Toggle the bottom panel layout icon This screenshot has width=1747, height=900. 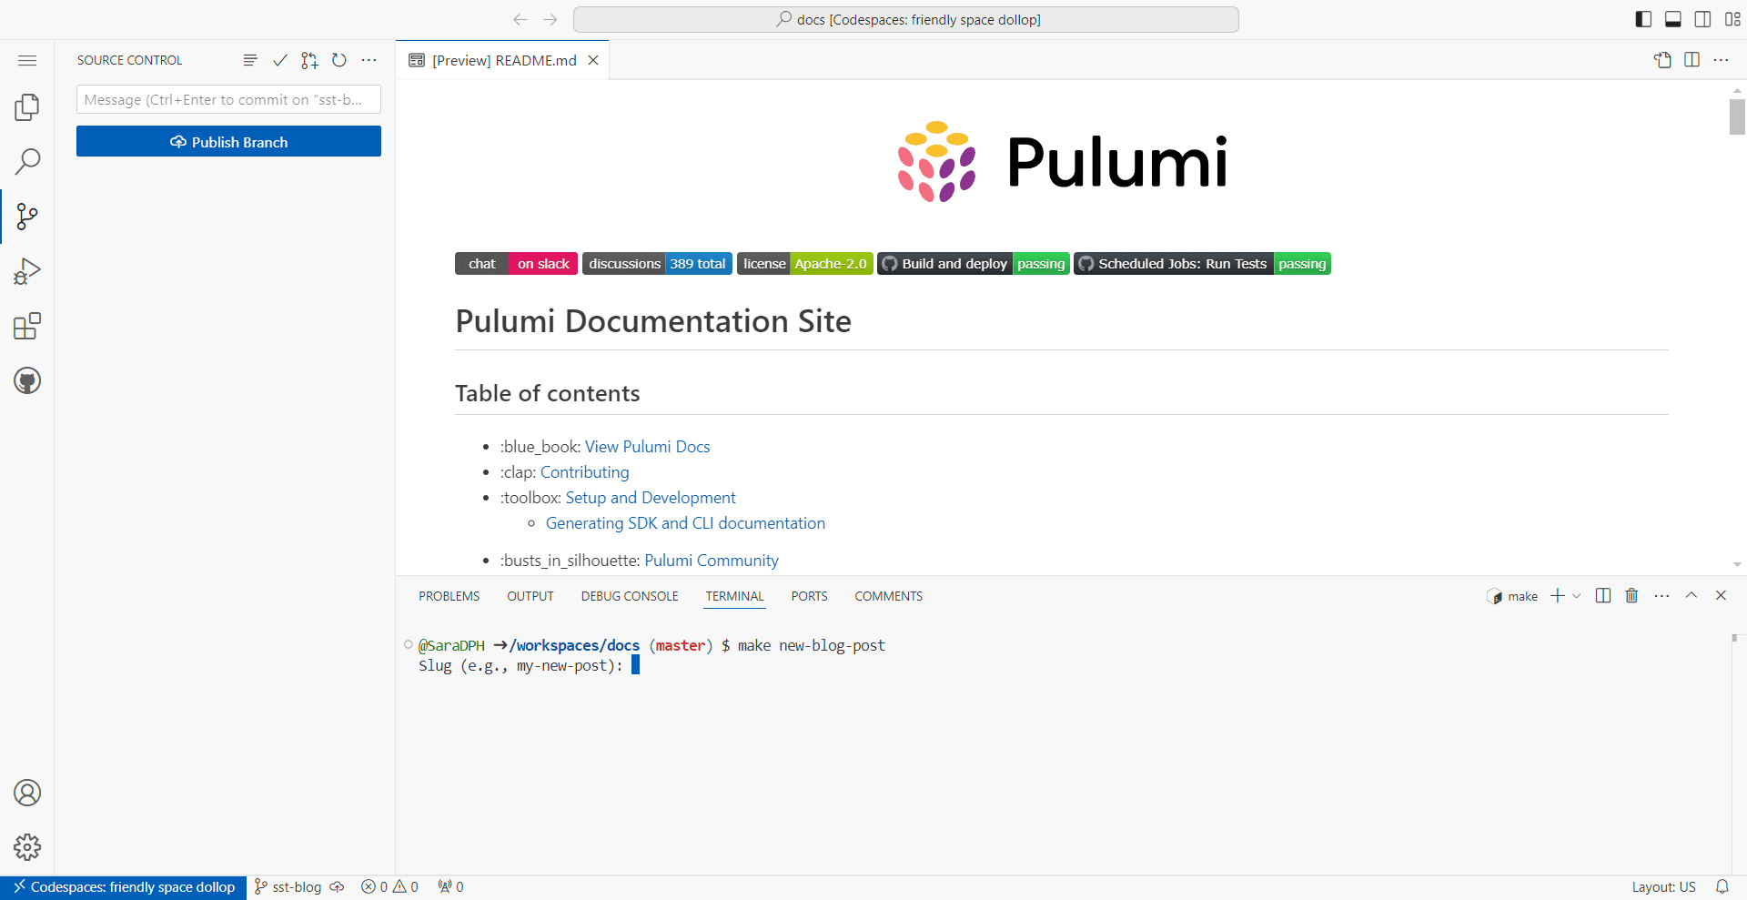click(x=1672, y=19)
